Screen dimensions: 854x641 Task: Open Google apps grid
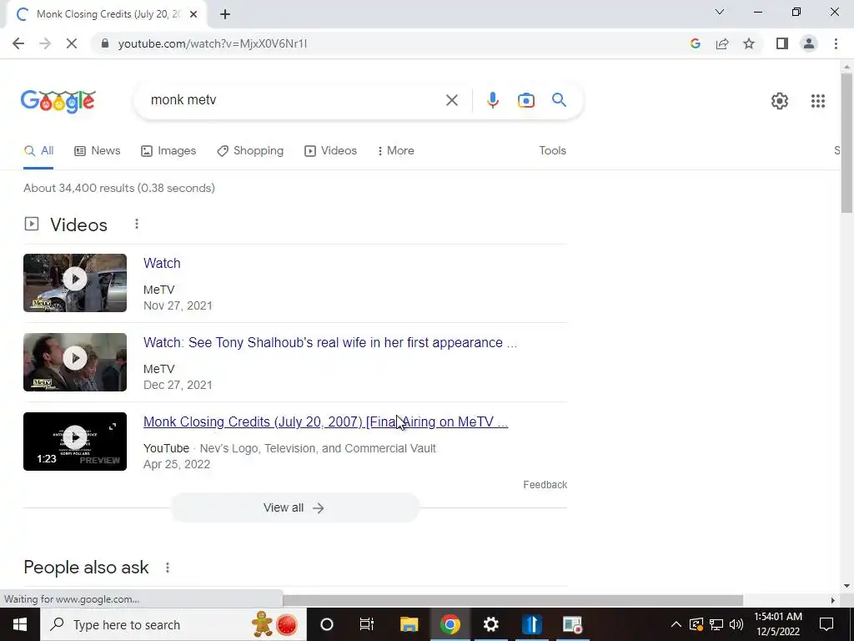point(817,101)
